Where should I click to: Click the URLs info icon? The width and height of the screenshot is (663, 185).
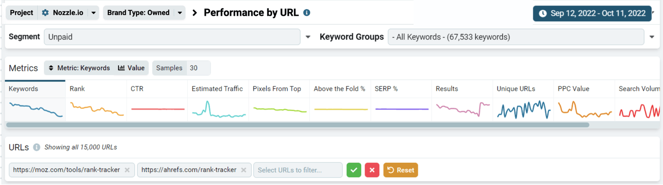[36, 147]
